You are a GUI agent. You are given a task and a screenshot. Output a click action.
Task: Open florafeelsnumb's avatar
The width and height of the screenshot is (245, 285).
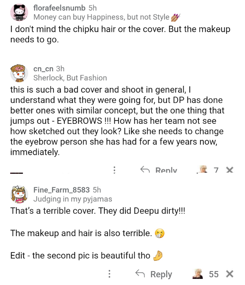(x=19, y=13)
